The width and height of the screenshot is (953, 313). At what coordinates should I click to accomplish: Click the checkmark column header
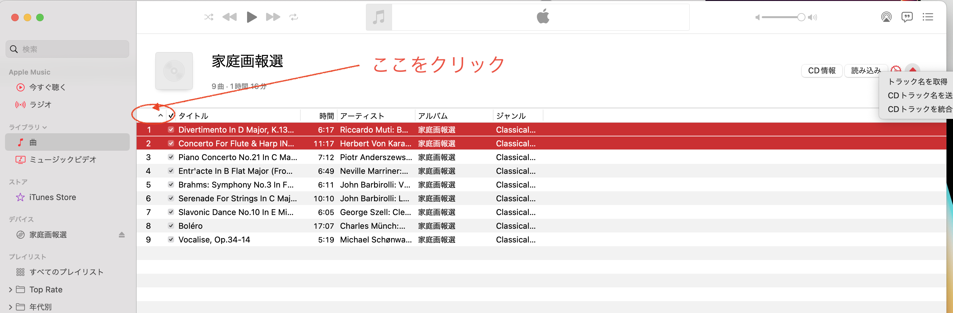[171, 116]
